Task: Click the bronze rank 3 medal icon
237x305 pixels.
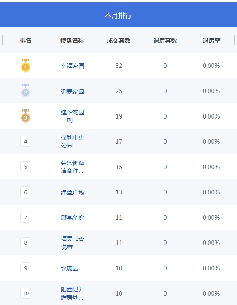Action: [25, 116]
